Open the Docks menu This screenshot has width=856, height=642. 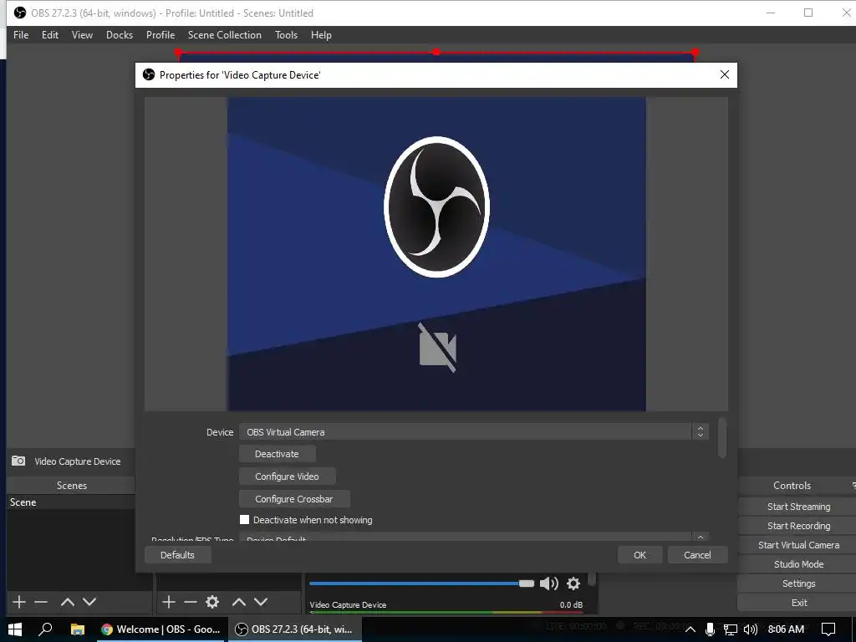pos(120,35)
